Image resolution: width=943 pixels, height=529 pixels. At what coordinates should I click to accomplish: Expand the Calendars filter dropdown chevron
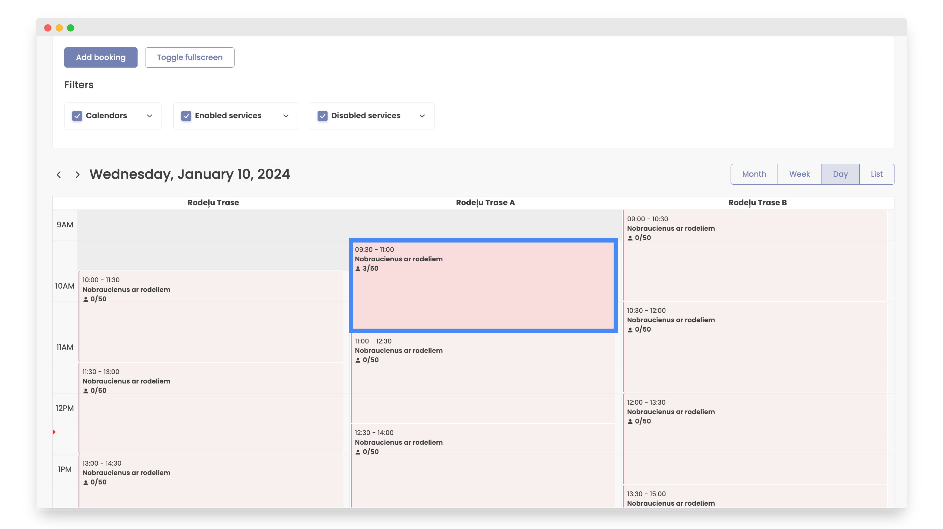tap(149, 116)
